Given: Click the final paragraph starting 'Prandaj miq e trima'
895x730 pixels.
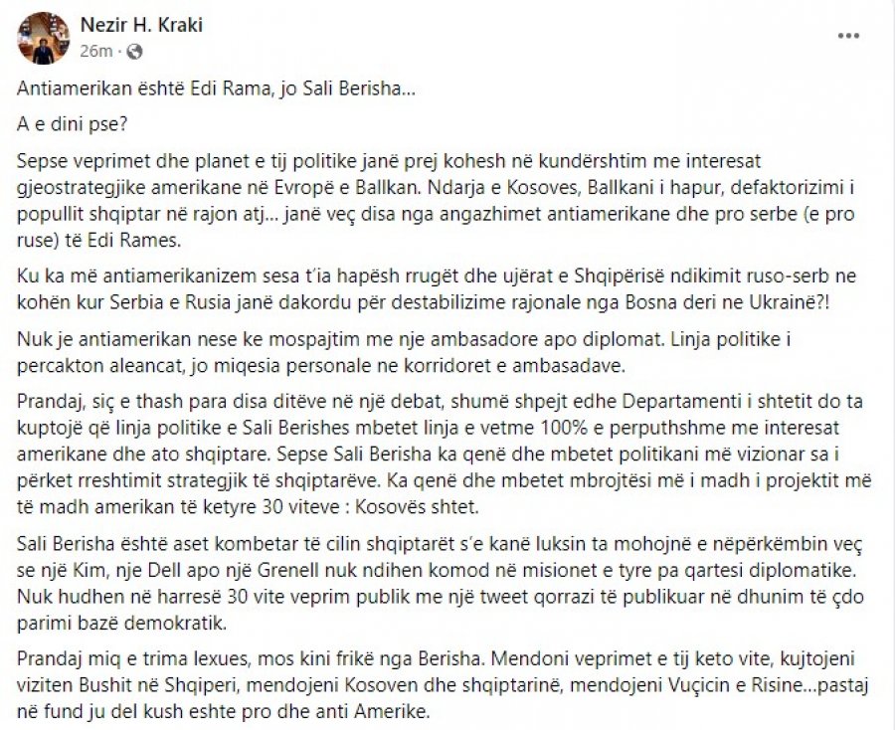Looking at the screenshot, I should click(x=443, y=685).
